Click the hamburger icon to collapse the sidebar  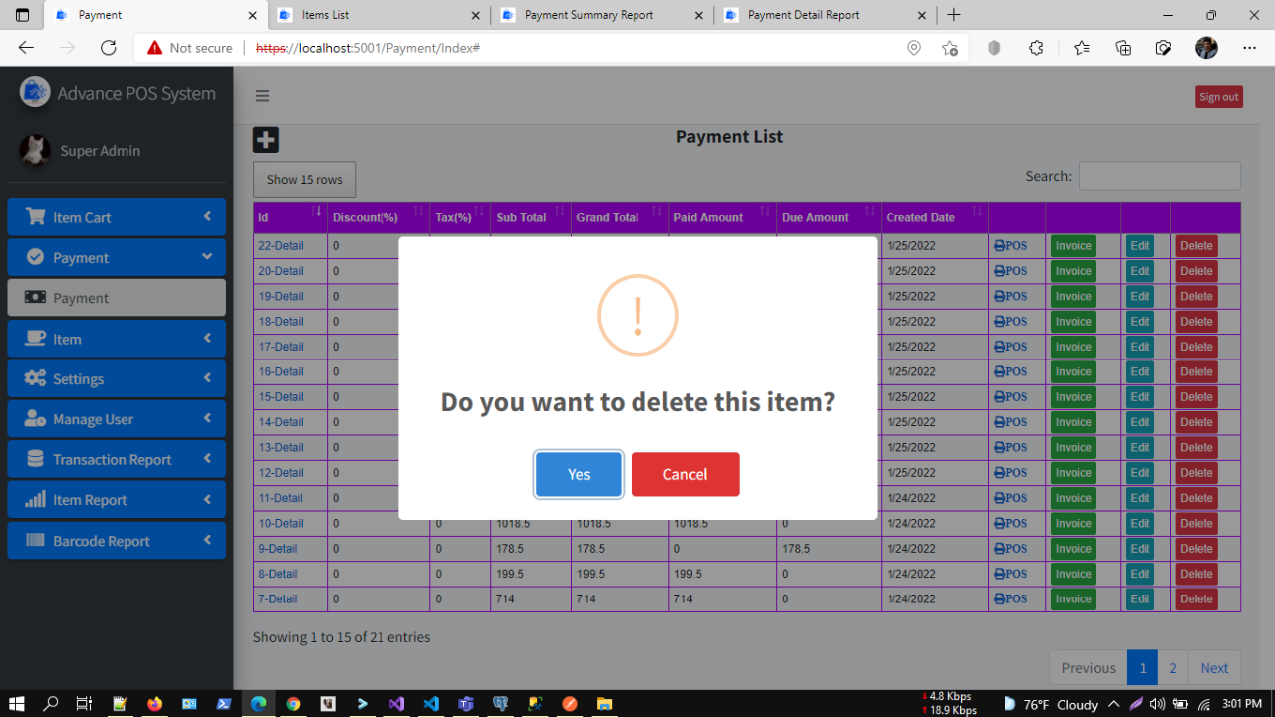[x=262, y=95]
